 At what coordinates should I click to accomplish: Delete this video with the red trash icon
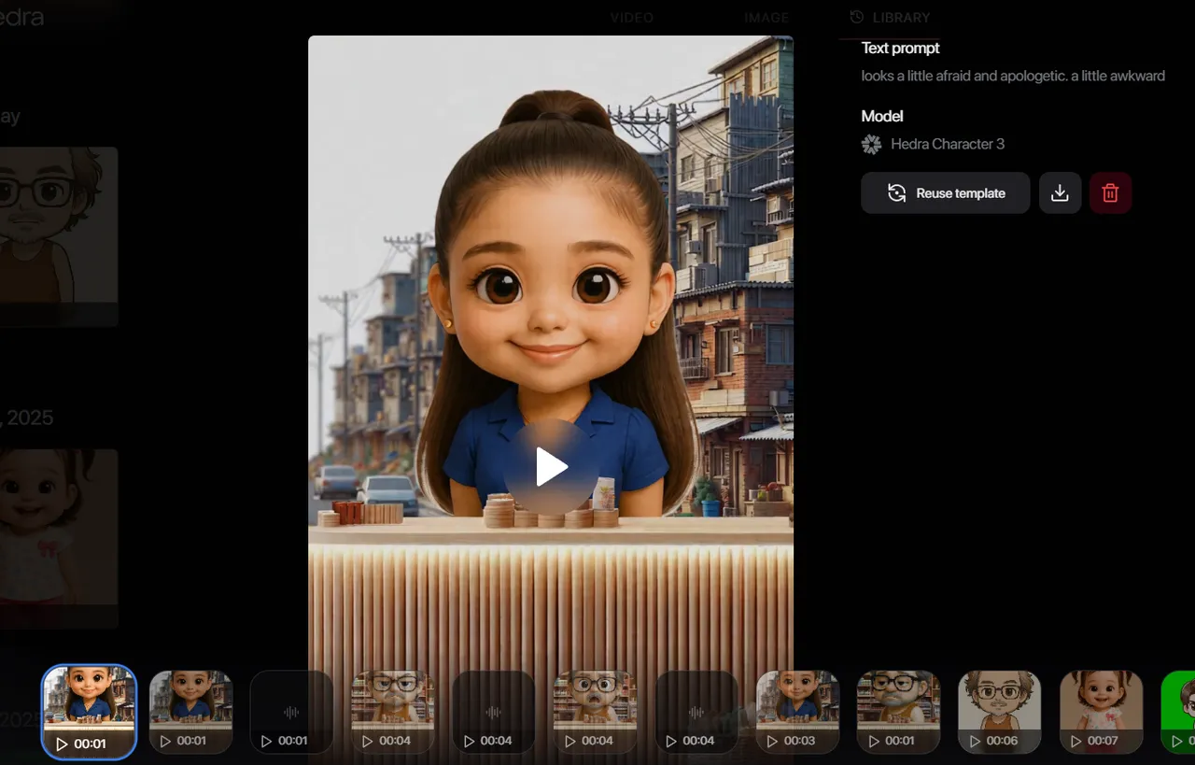pos(1110,193)
